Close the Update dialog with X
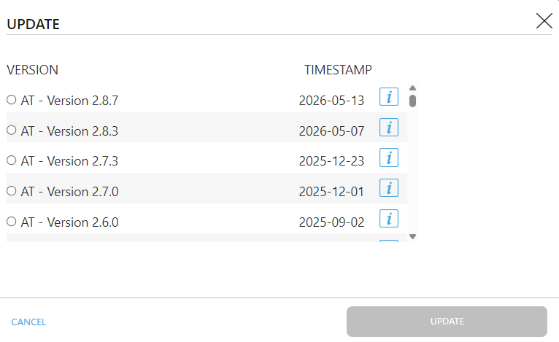This screenshot has height=342, width=559. pyautogui.click(x=544, y=21)
